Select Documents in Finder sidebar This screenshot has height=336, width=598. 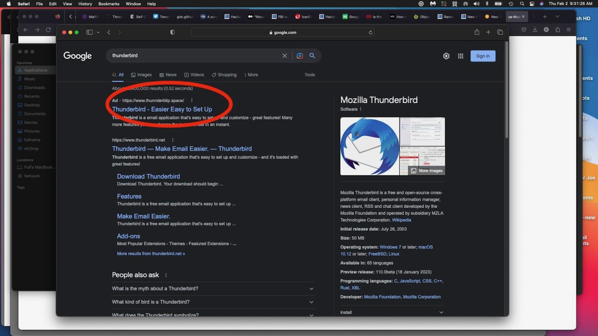pyautogui.click(x=35, y=114)
